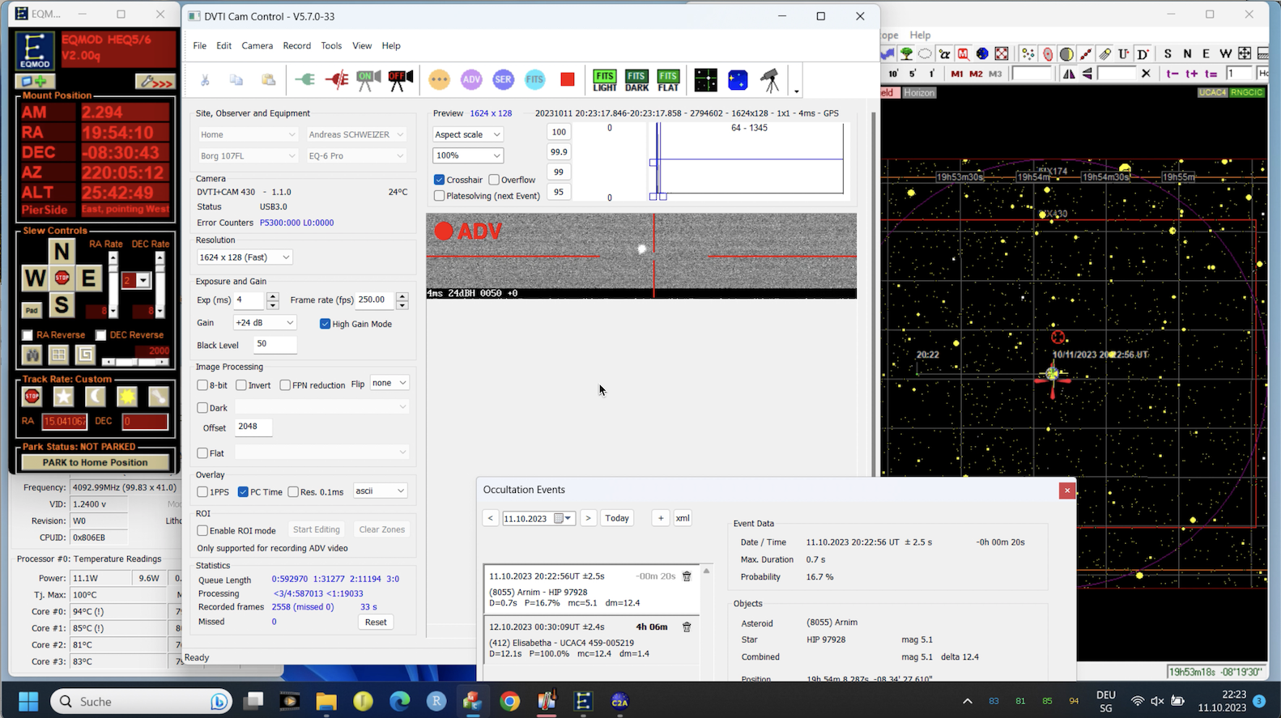Viewport: 1281px width, 718px height.
Task: Uncheck High Gain Mode
Action: point(326,324)
